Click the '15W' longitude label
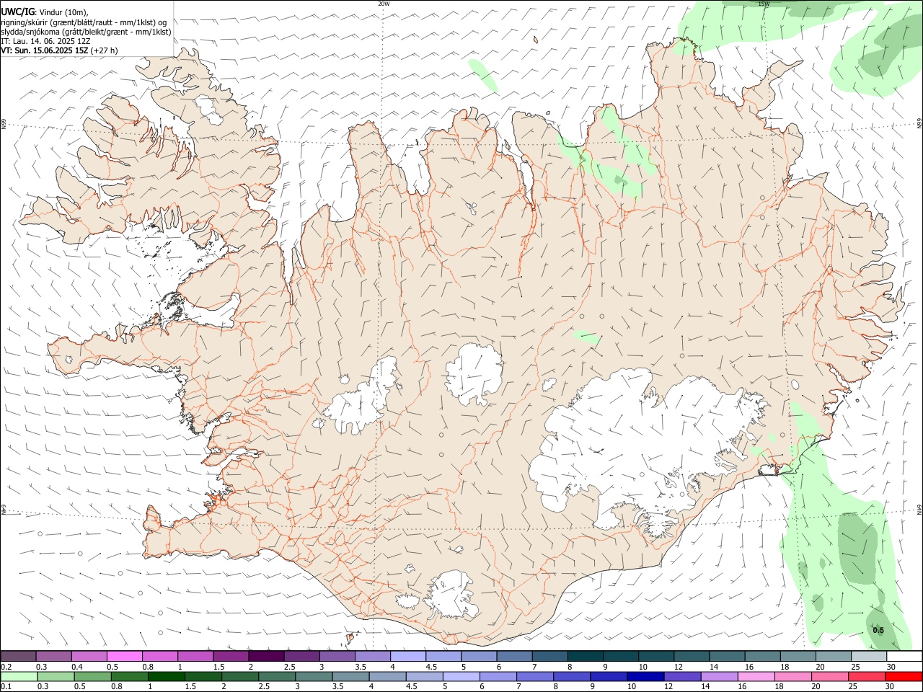 (764, 4)
